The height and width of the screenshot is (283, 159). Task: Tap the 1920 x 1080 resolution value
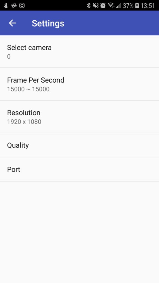click(x=24, y=122)
